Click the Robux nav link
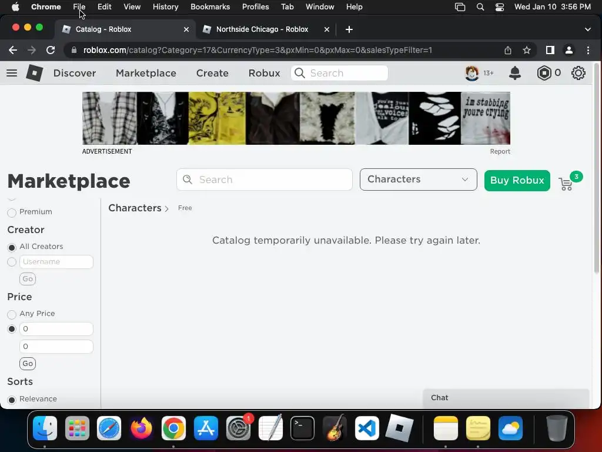 pos(264,73)
